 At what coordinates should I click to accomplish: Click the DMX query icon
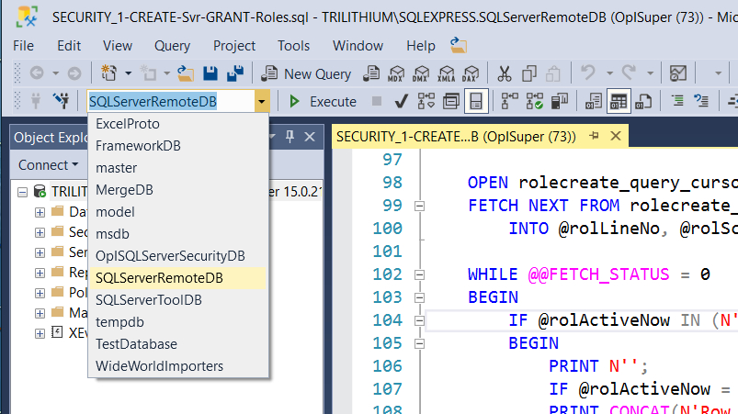click(x=421, y=73)
